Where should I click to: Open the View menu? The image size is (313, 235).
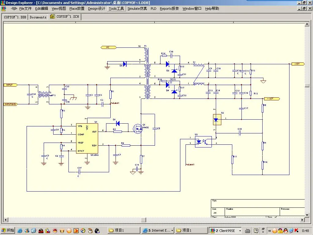(59, 9)
